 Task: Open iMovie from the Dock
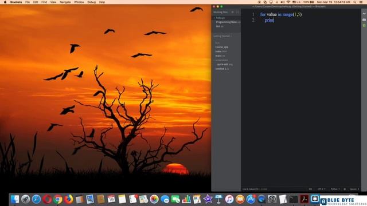coord(208,199)
